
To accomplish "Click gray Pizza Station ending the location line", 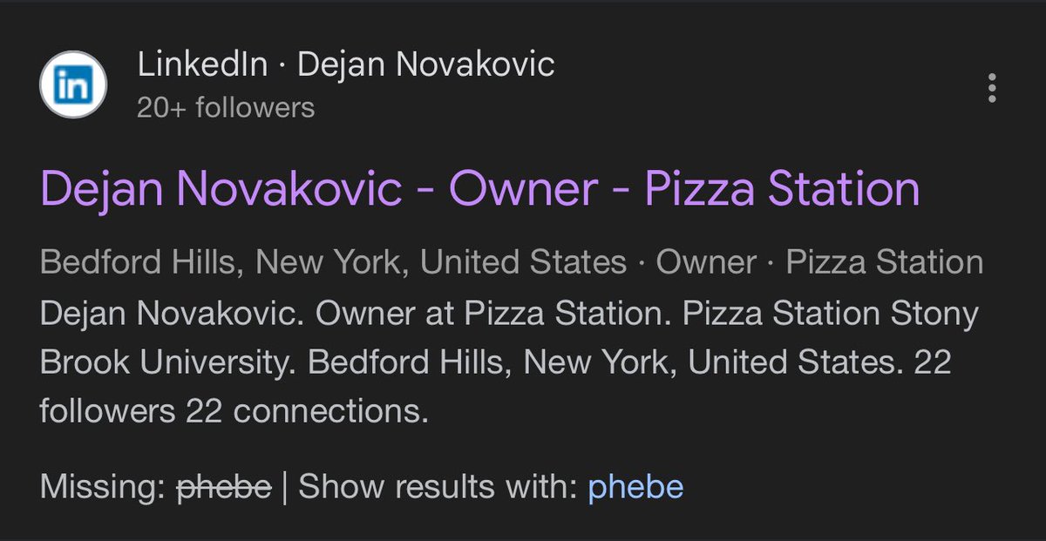I will click(884, 262).
